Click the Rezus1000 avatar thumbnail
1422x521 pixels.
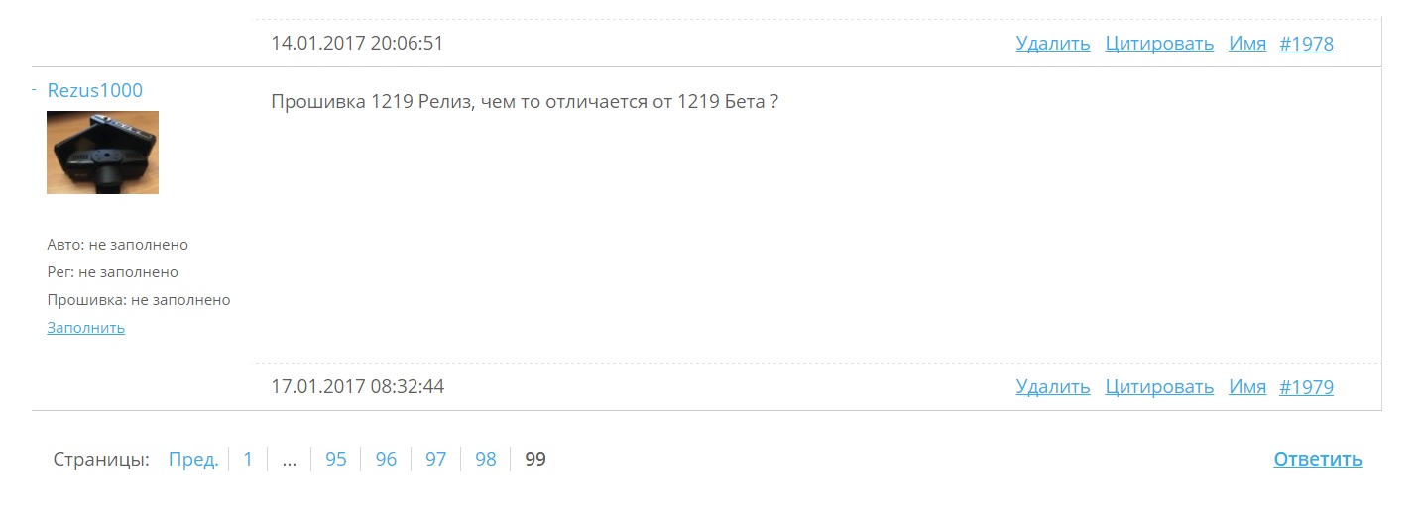(x=102, y=153)
